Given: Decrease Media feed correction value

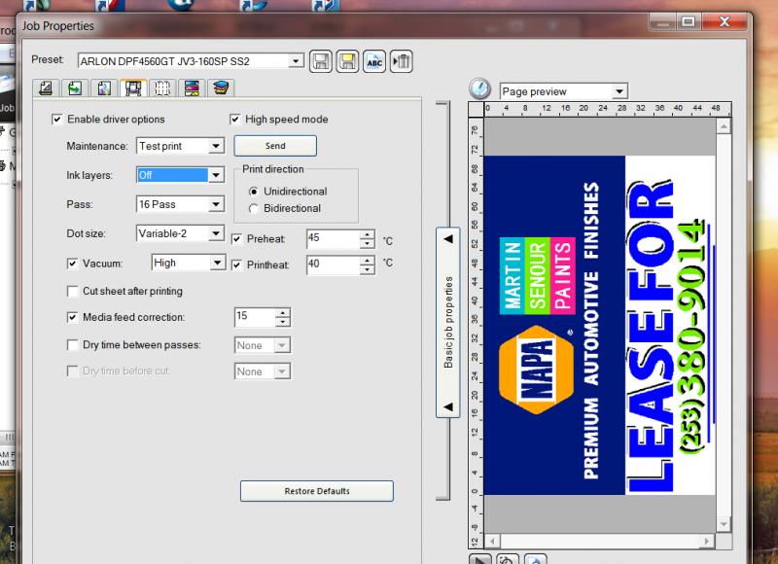Looking at the screenshot, I should [283, 322].
